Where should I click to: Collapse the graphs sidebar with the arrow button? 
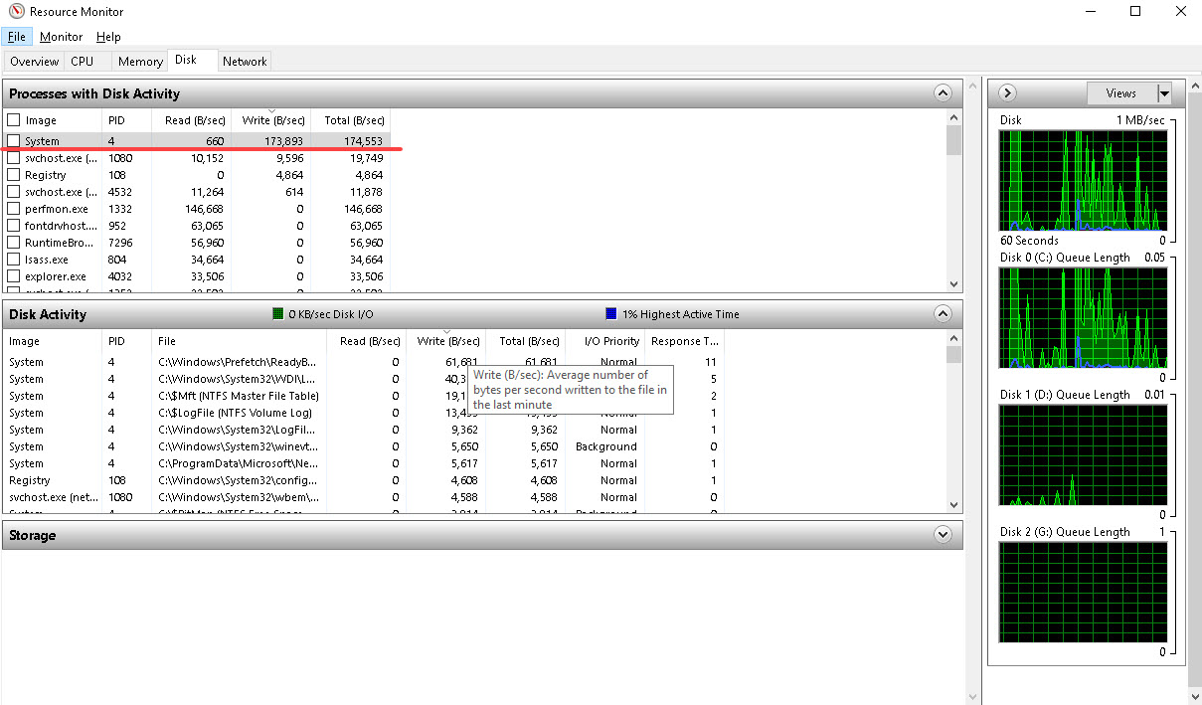pos(1006,92)
